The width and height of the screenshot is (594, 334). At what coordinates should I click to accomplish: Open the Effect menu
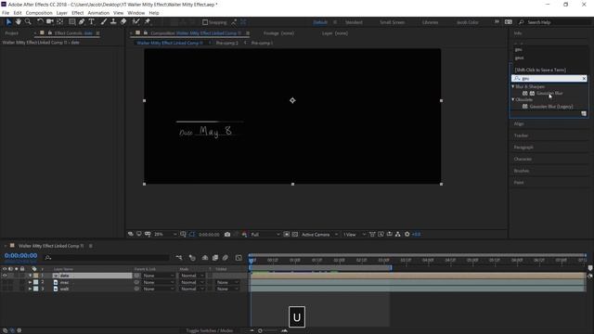[77, 13]
